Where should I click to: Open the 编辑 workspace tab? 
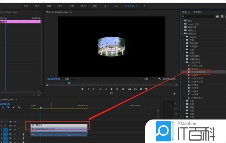pos(49,6)
